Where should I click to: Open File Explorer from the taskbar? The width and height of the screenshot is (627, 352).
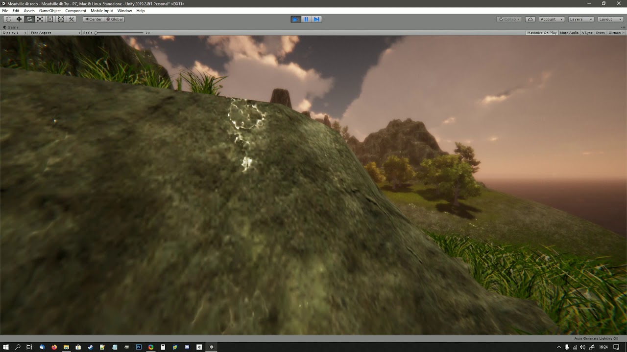(66, 347)
